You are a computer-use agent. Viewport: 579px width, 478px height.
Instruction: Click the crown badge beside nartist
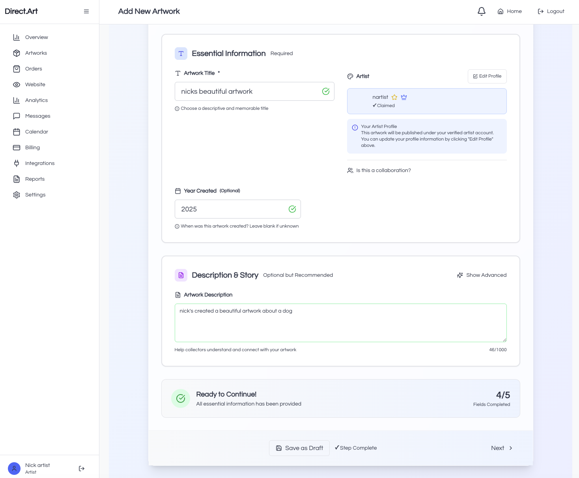(x=404, y=97)
